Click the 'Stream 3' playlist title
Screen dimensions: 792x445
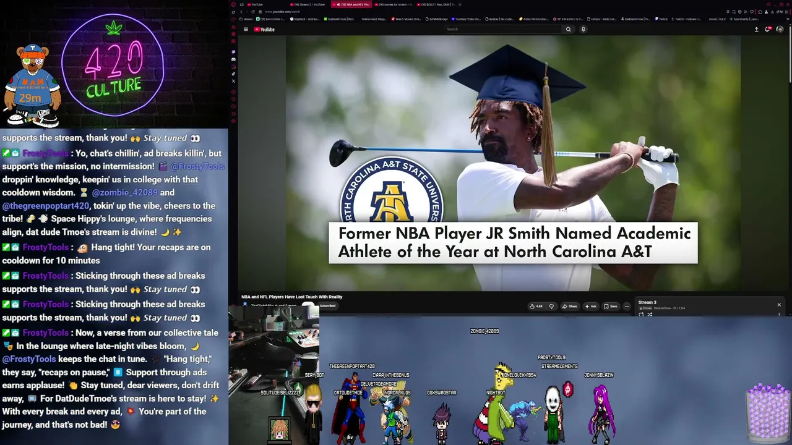[647, 303]
